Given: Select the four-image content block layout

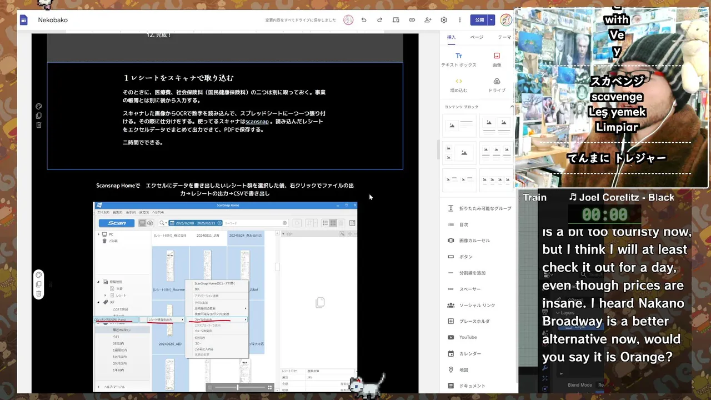Looking at the screenshot, I should tap(496, 180).
